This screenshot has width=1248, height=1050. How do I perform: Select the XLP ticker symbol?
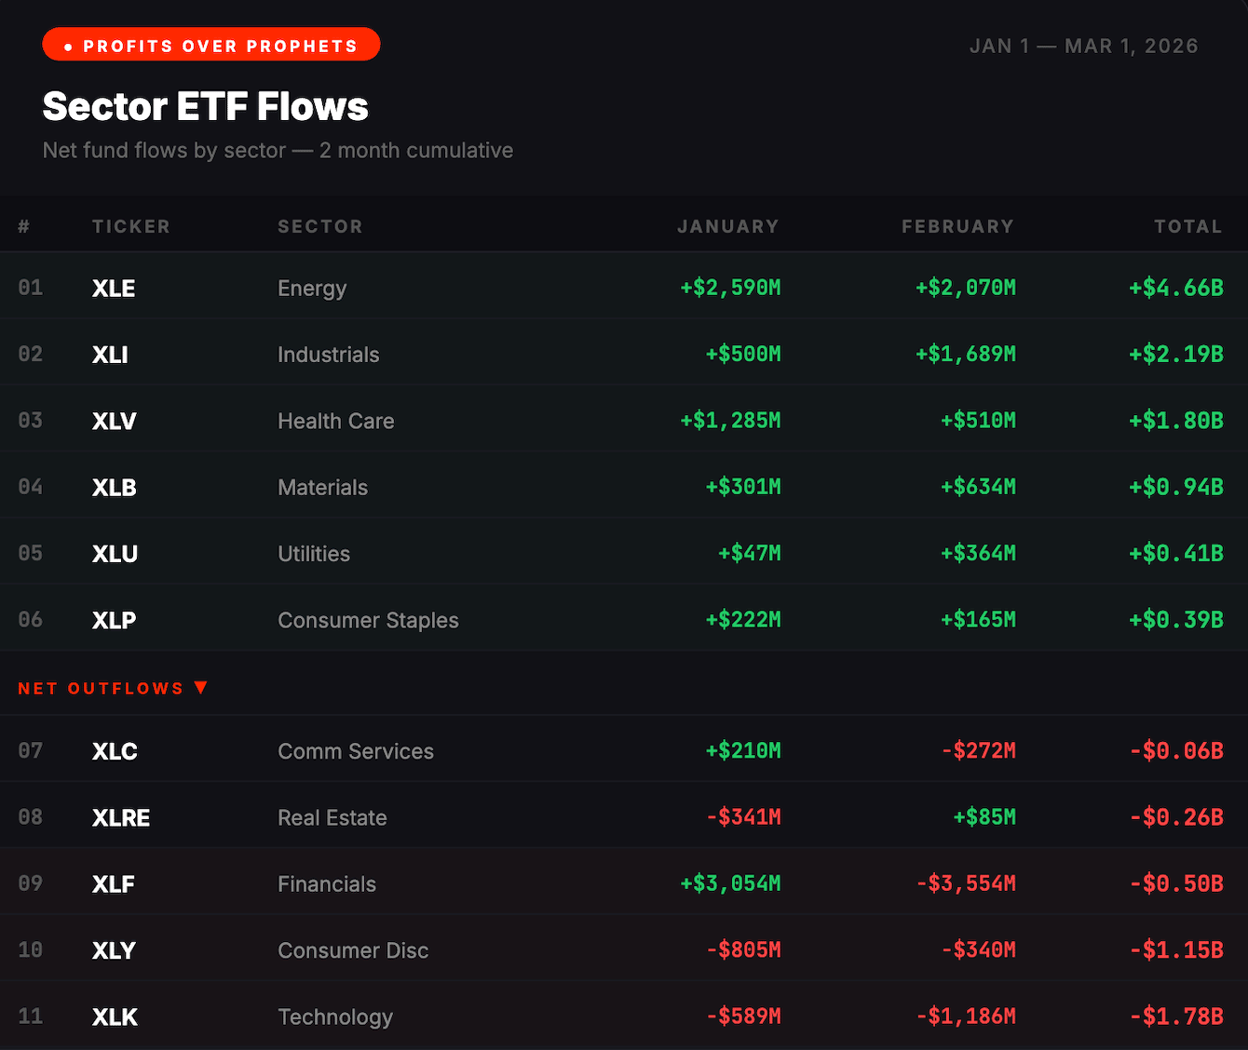click(115, 620)
